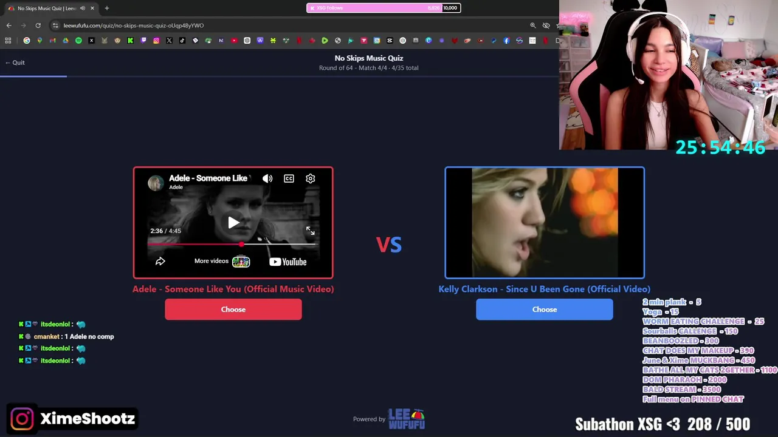Open the apps grid bookmark
This screenshot has width=778, height=437.
8,41
